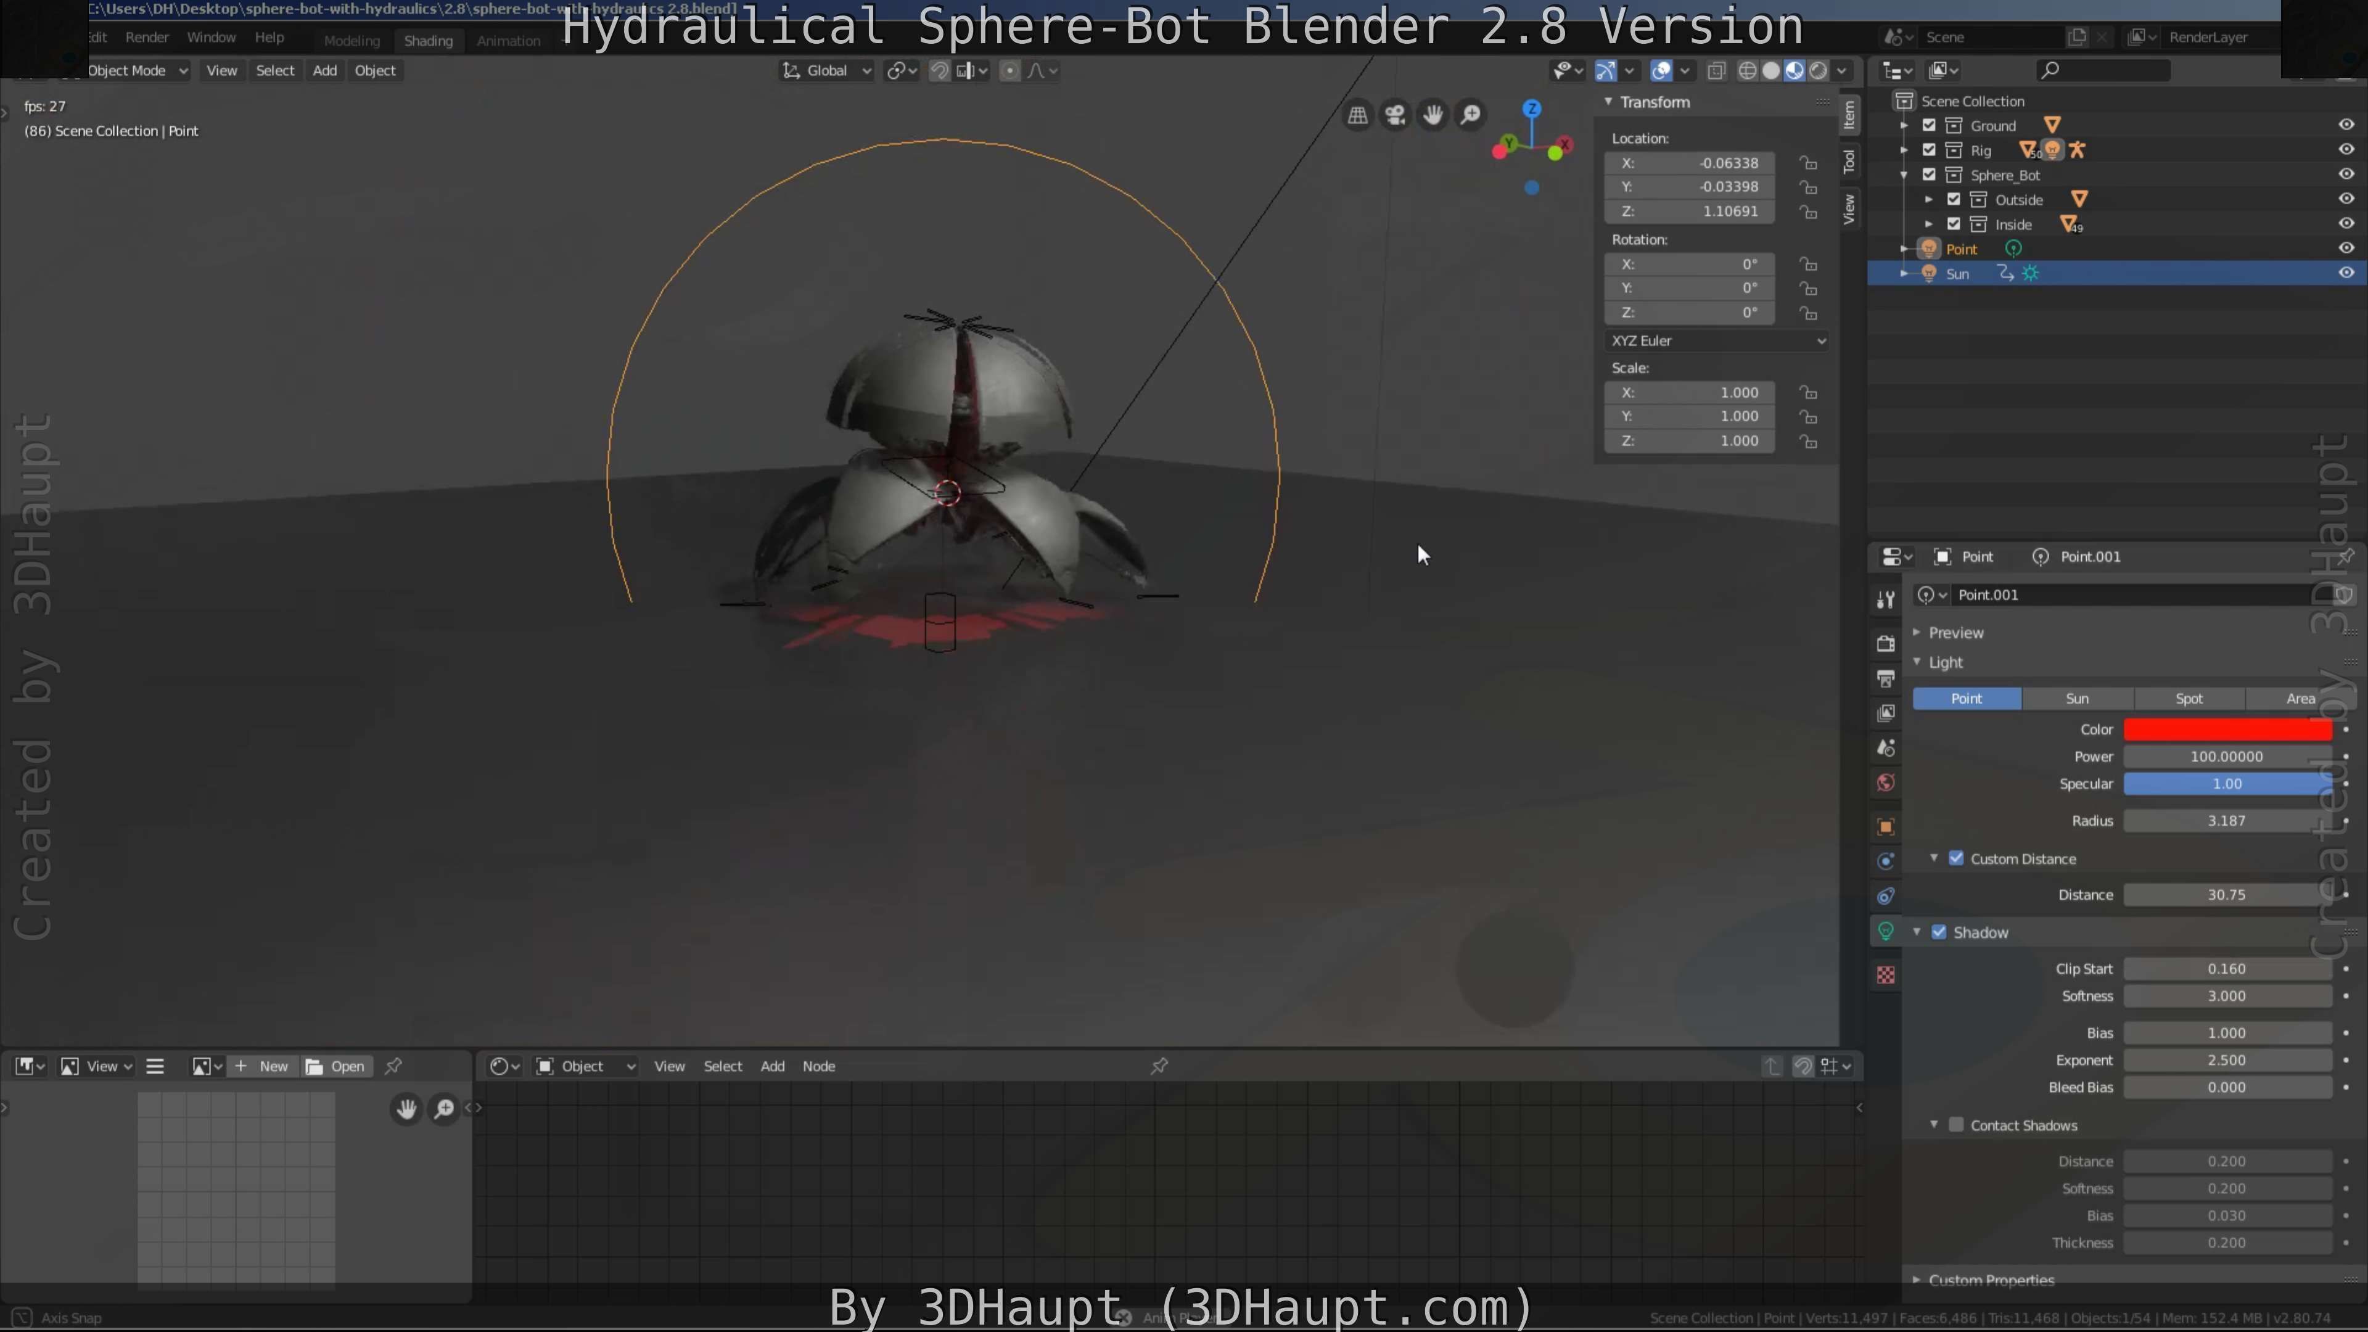Uncheck the Ground collection checkbox

[1930, 125]
